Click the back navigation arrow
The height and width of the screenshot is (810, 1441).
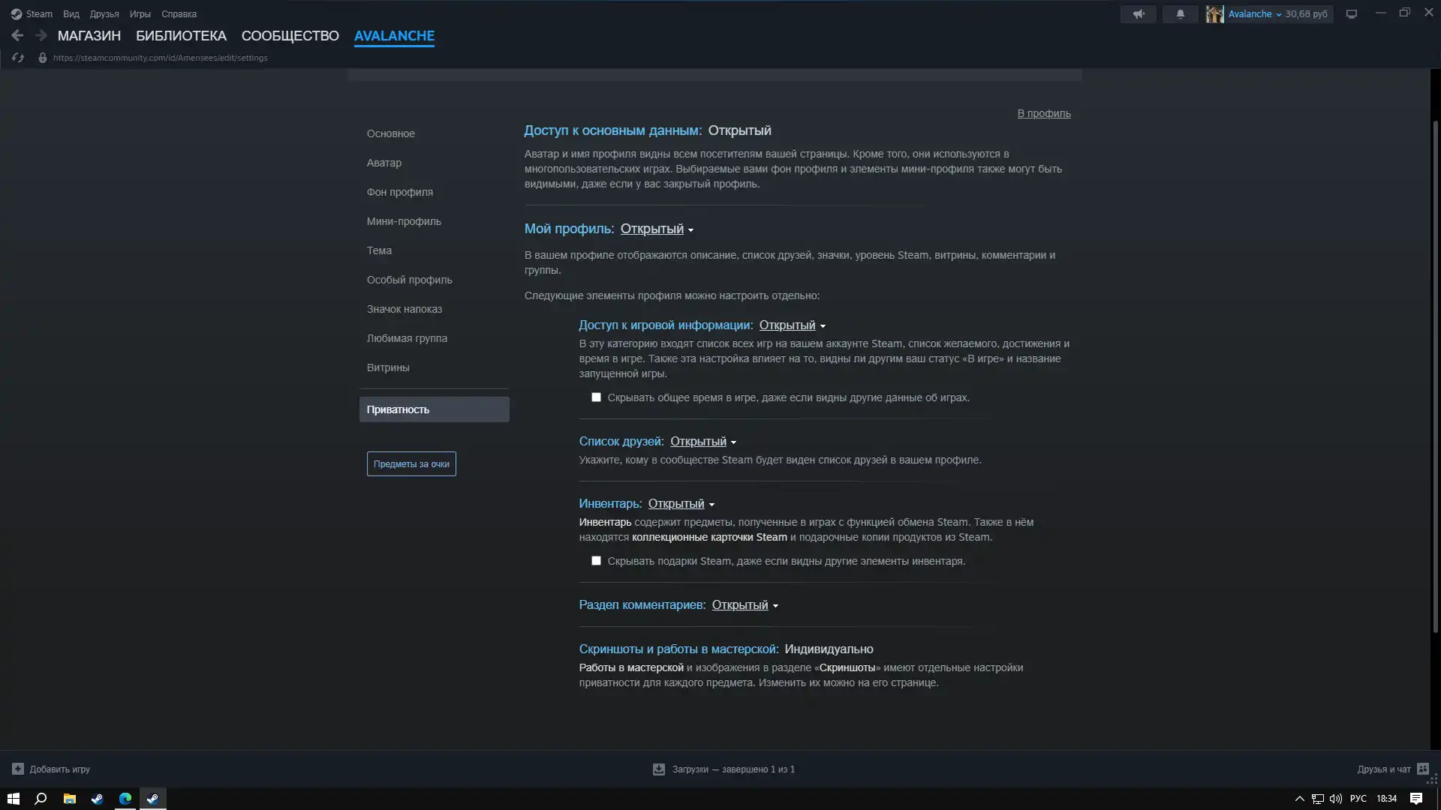[17, 35]
